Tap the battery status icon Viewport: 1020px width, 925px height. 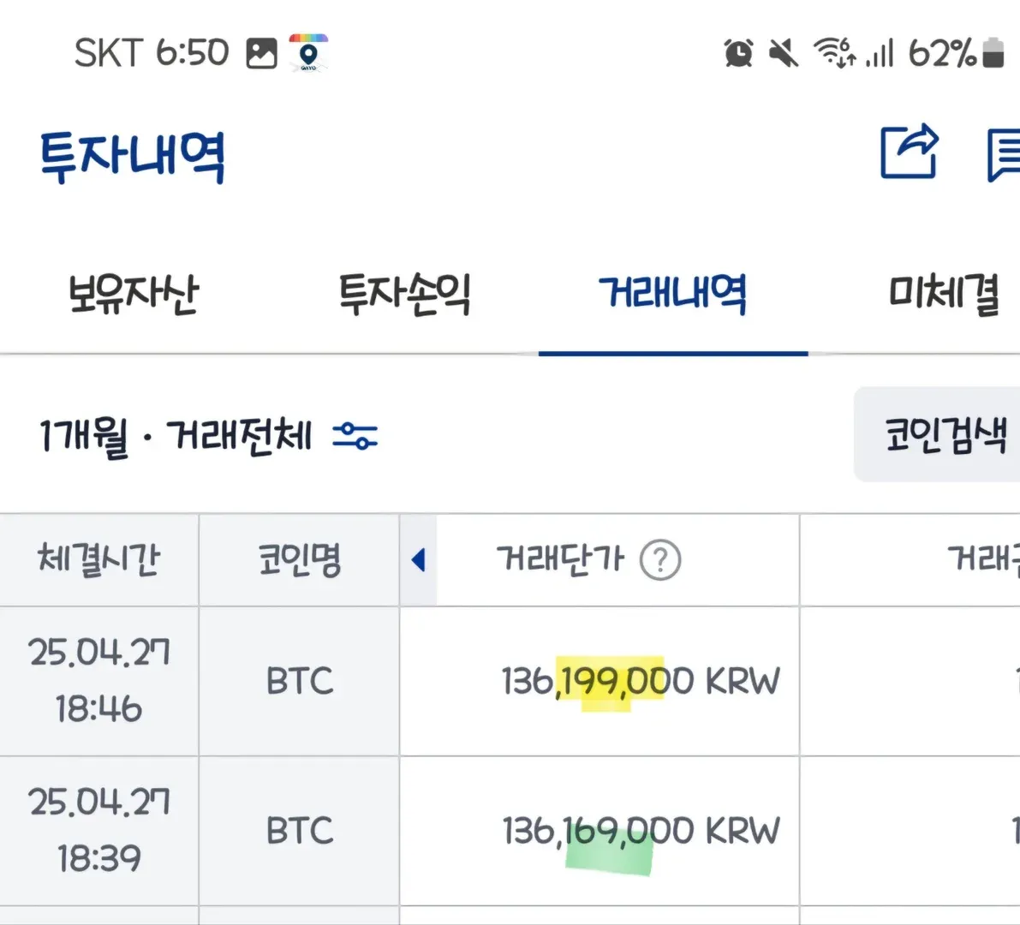pyautogui.click(x=993, y=53)
